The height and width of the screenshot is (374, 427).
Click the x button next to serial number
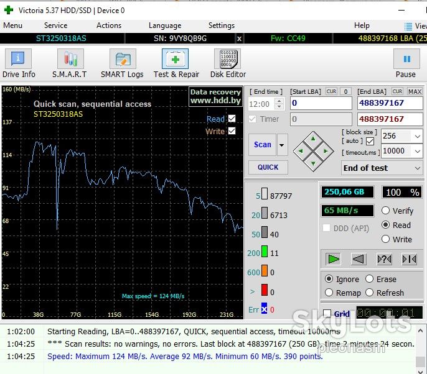point(239,39)
